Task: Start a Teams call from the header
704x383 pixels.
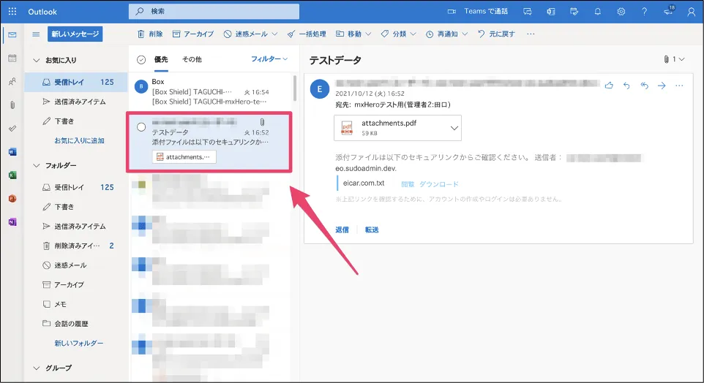Action: click(478, 12)
